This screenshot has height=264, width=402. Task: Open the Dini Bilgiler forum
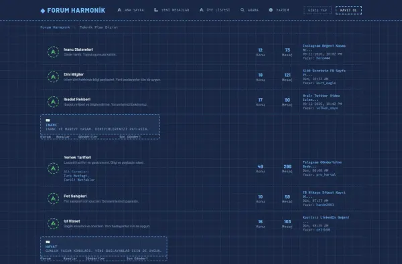pos(74,74)
